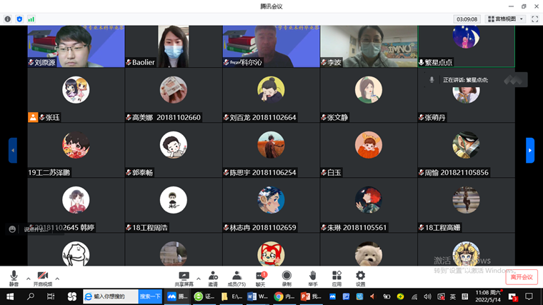Viewport: 543px width, 305px height.
Task: Go to previous page of participants
Action: tap(13, 150)
